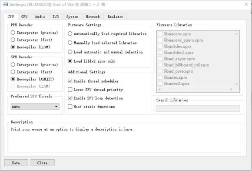Click the RPCS3 logo icon in title bar
The image size is (252, 171).
click(x=6, y=4)
